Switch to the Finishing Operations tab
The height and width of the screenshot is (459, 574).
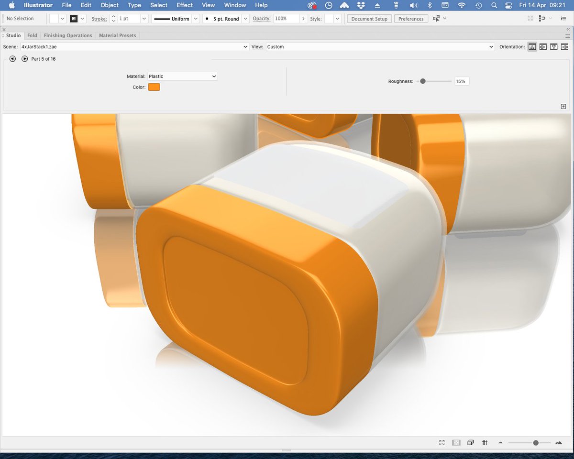pyautogui.click(x=67, y=35)
